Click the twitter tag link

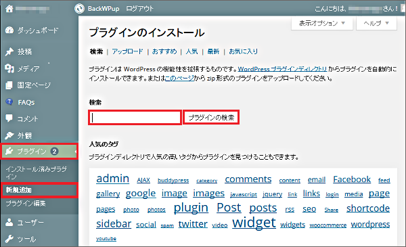(x=193, y=224)
